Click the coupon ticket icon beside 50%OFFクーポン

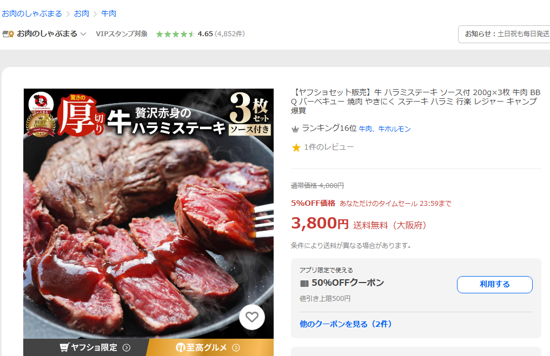pos(304,284)
